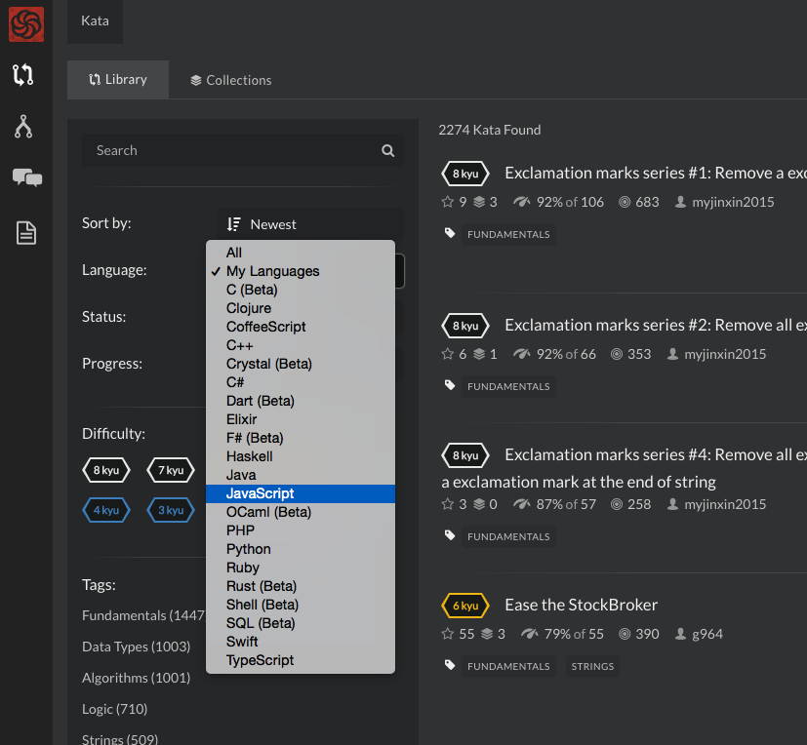This screenshot has height=745, width=807.
Task: Filter by the 3 kyu blue badge
Action: [x=171, y=510]
